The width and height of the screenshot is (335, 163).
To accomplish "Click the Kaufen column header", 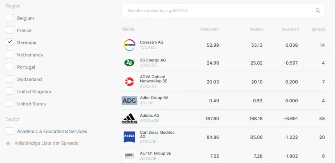I will click(x=256, y=29).
